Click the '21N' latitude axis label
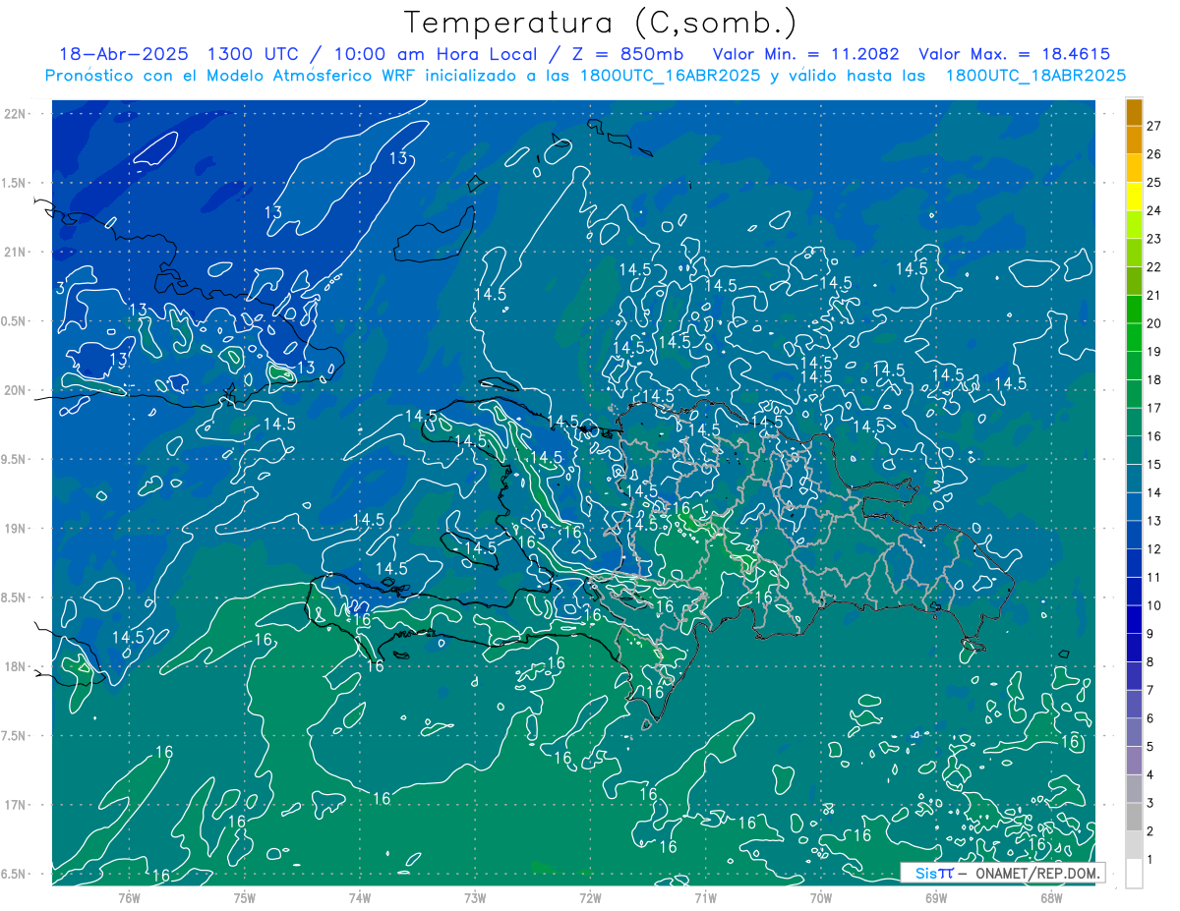Viewport: 1180px width, 911px height. 15,252
